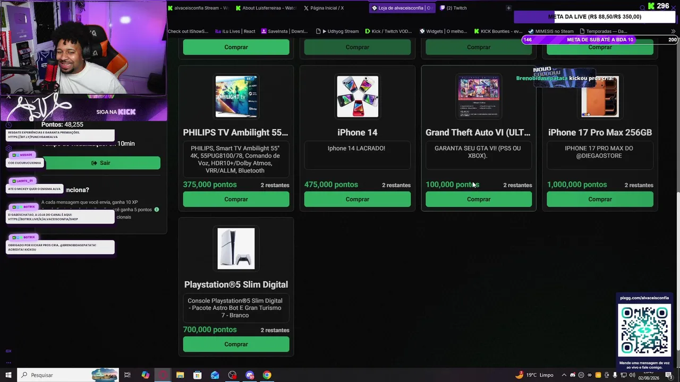Click Comprar under iPhone 14
The height and width of the screenshot is (382, 680).
[358, 199]
